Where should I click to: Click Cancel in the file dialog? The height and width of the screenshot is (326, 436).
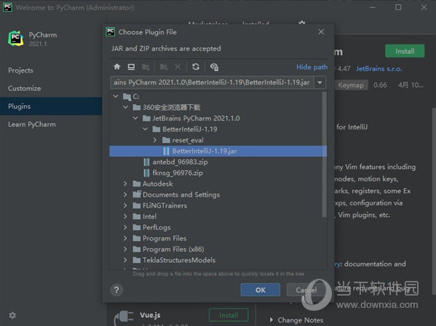pos(306,290)
